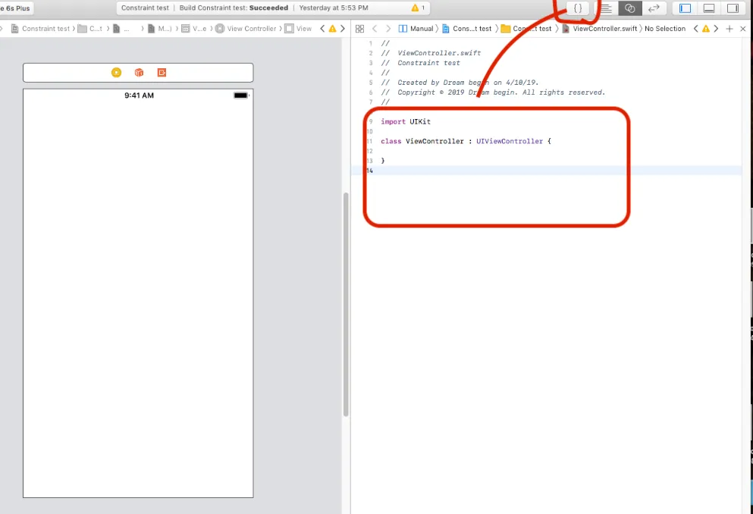The image size is (753, 514).
Task: Open the View Controller breadcrumb
Action: pos(246,29)
